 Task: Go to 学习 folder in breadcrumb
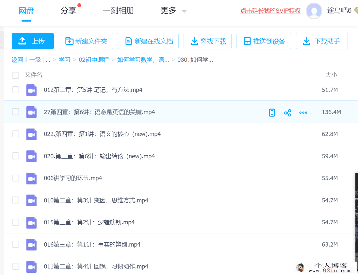pyautogui.click(x=65, y=60)
